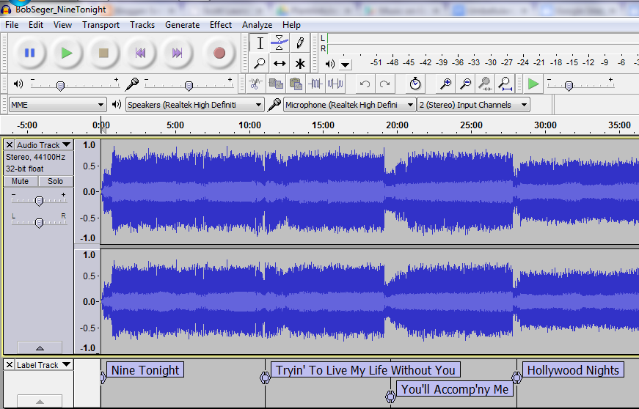Close the Audio Track with its X
The width and height of the screenshot is (639, 409).
pyautogui.click(x=10, y=145)
